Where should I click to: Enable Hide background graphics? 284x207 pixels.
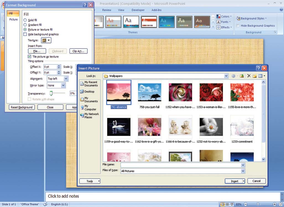(25, 34)
